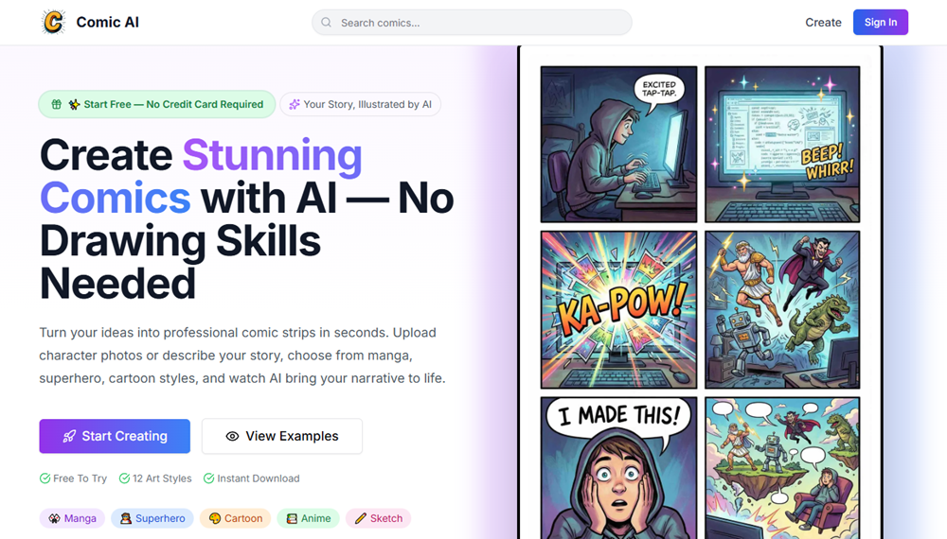Focus the Search comics input field
The image size is (947, 539).
(472, 23)
